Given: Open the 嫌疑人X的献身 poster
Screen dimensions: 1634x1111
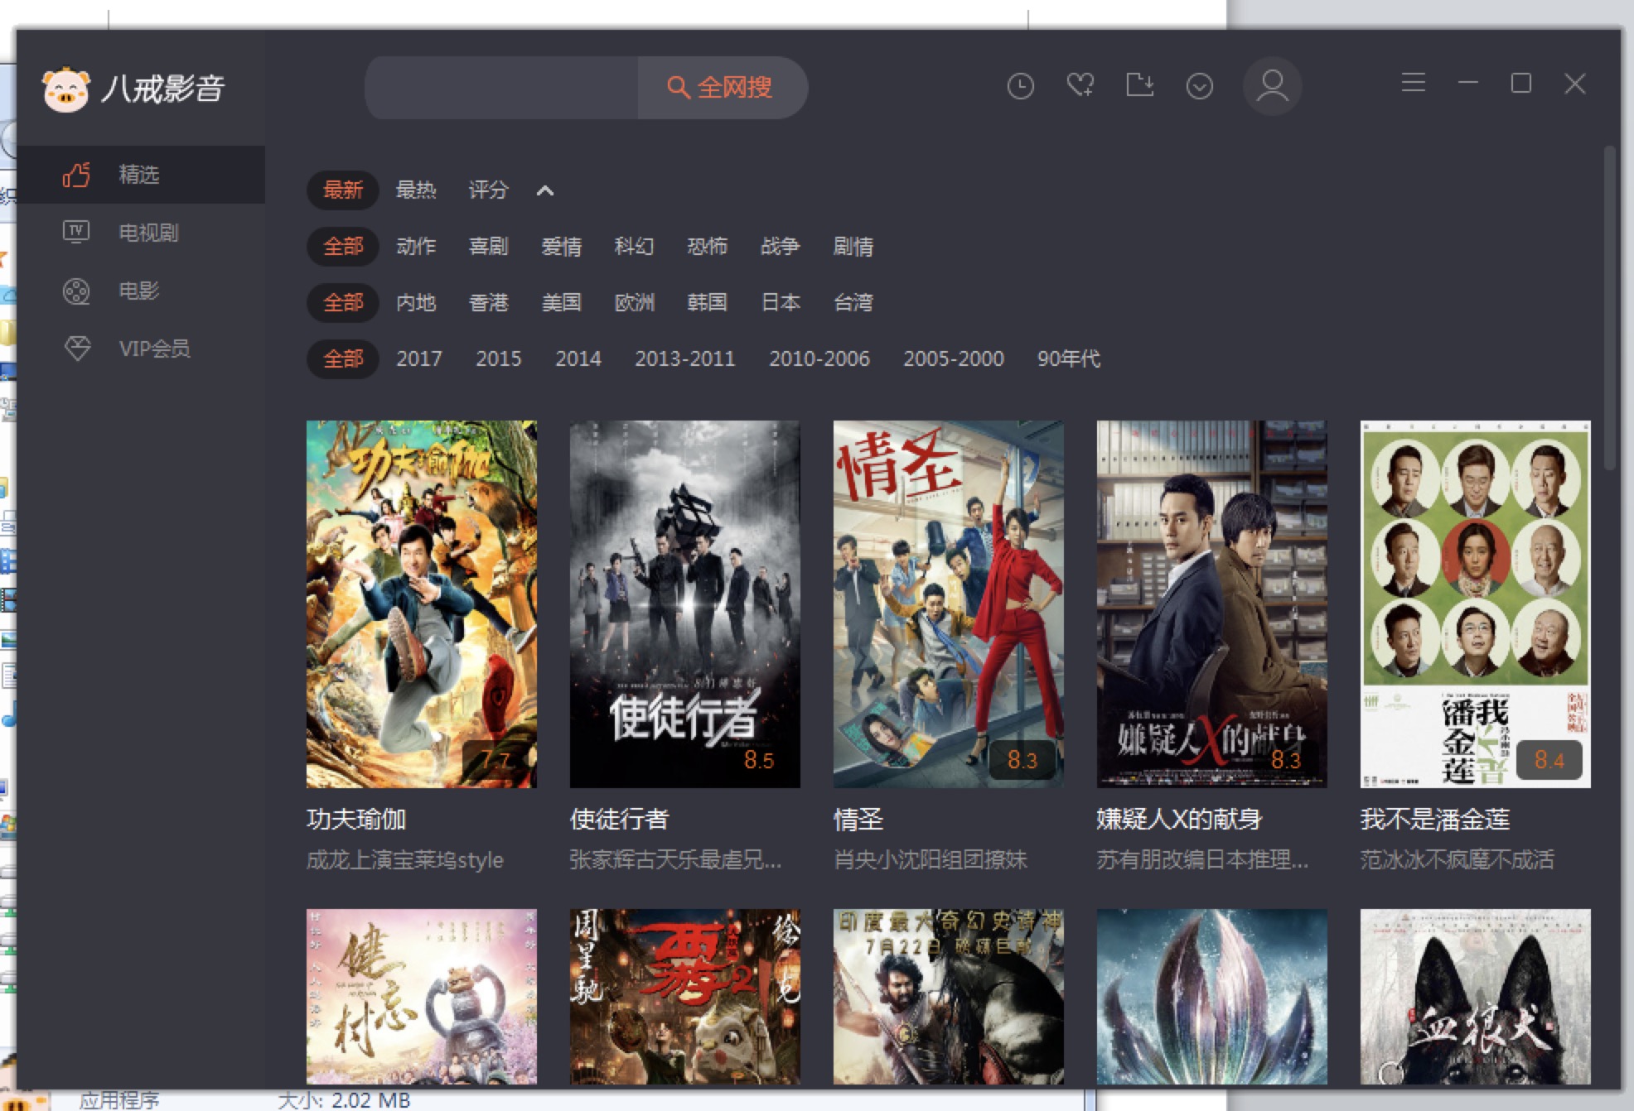Looking at the screenshot, I should [x=1212, y=604].
